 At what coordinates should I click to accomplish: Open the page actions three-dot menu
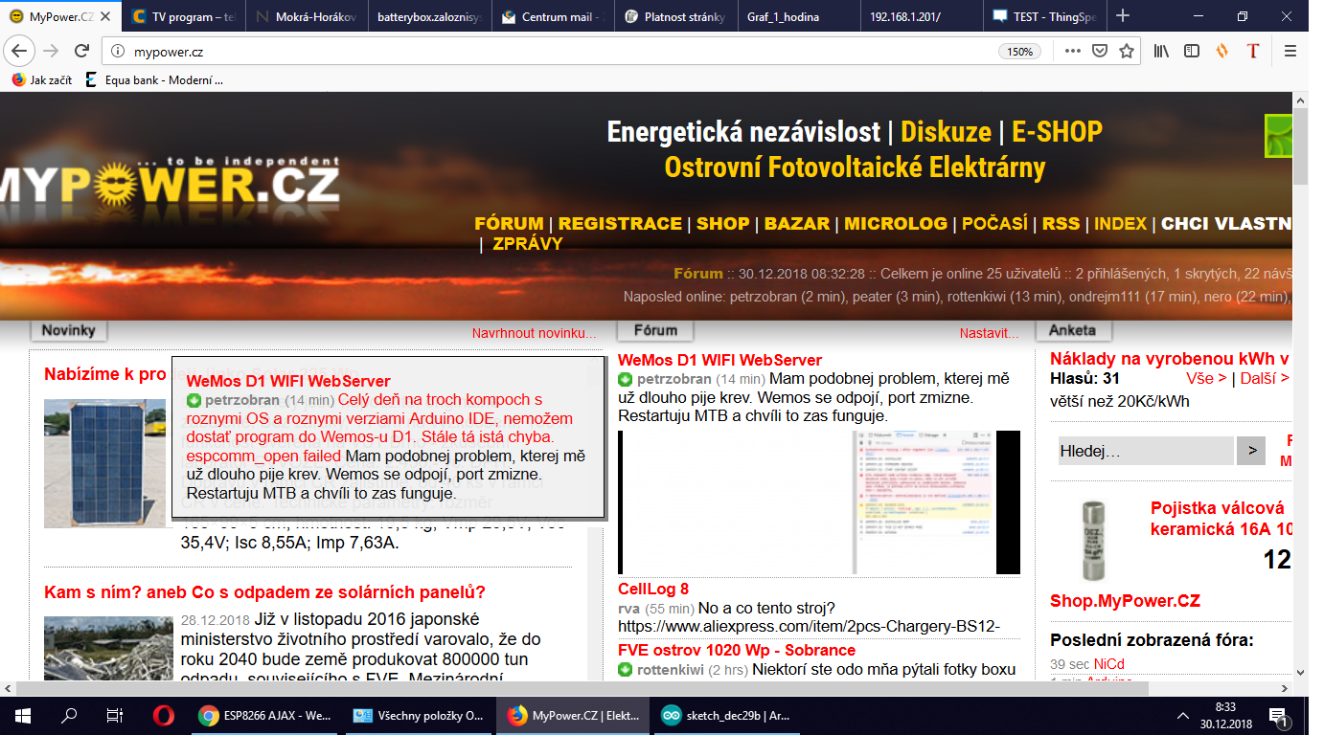click(x=1072, y=51)
